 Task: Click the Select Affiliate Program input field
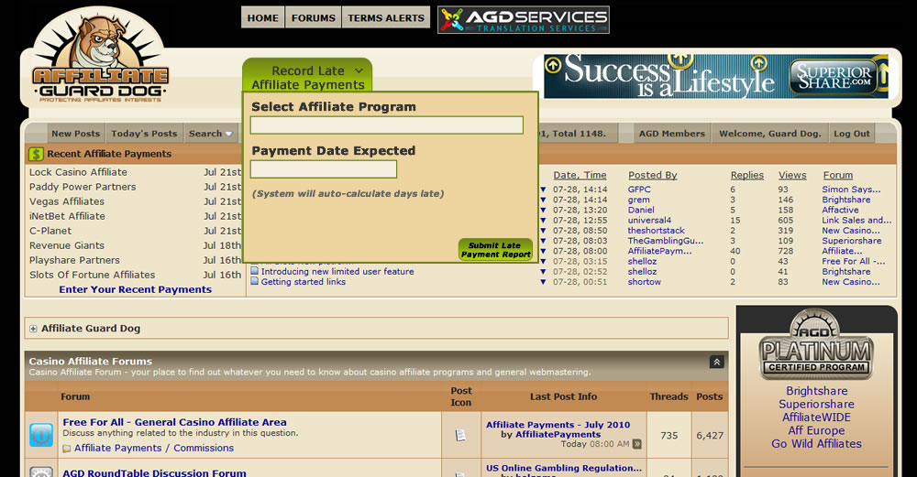(x=387, y=125)
